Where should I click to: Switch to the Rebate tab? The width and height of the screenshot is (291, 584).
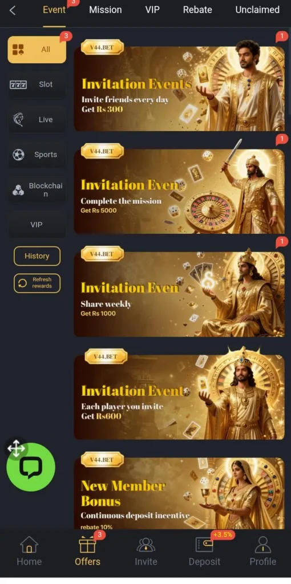197,10
